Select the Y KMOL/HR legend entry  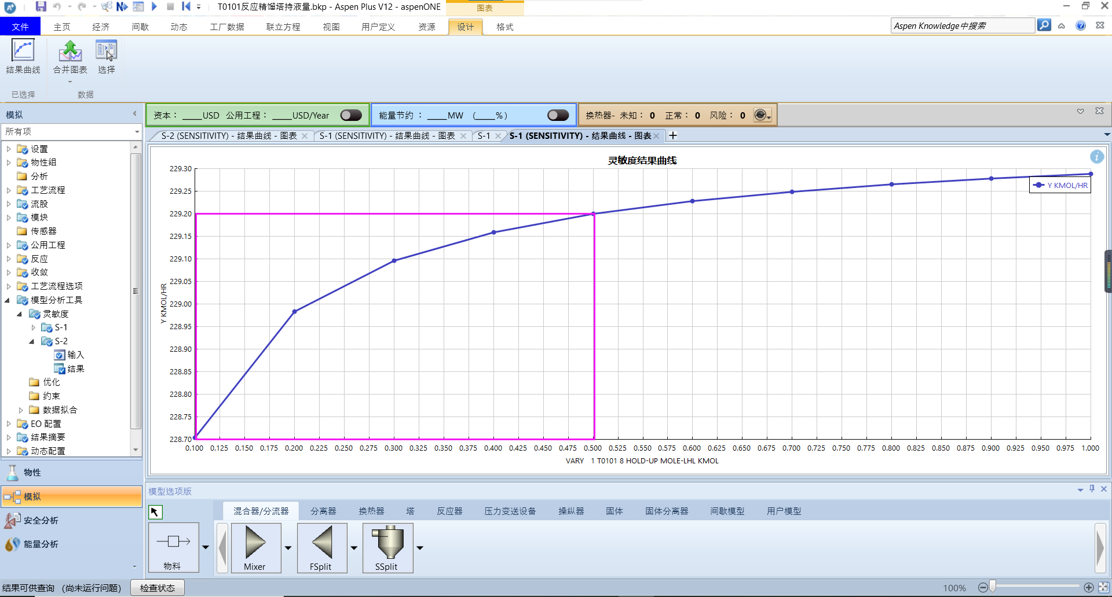click(x=1060, y=185)
